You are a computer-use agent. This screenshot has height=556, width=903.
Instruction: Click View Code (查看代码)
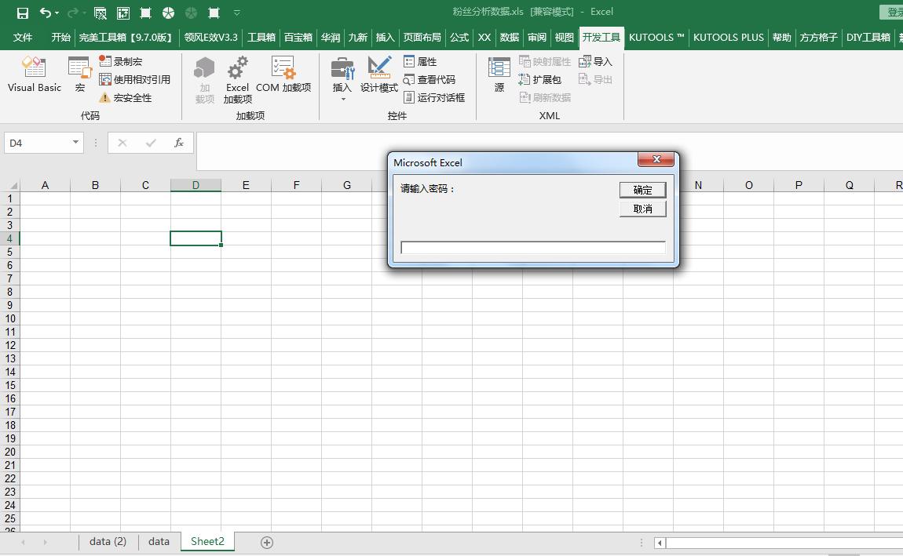click(x=429, y=79)
